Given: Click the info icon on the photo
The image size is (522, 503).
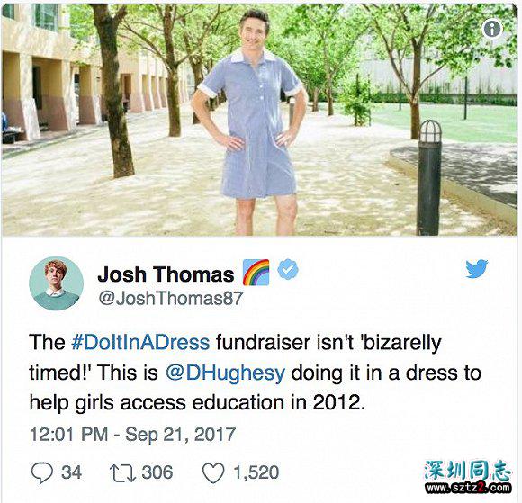Looking at the screenshot, I should pos(492,29).
